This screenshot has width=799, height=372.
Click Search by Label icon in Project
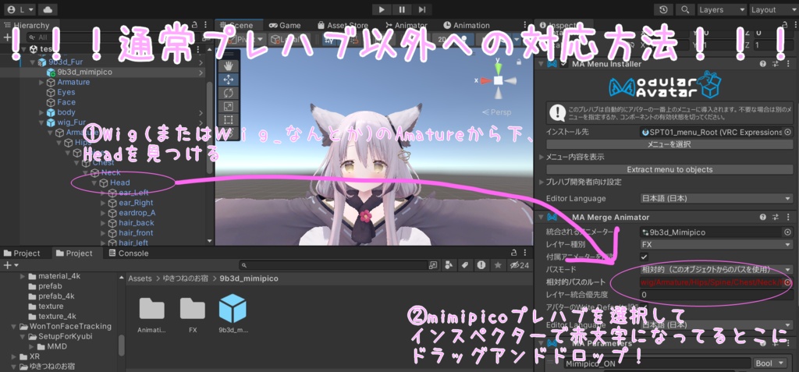(x=464, y=265)
